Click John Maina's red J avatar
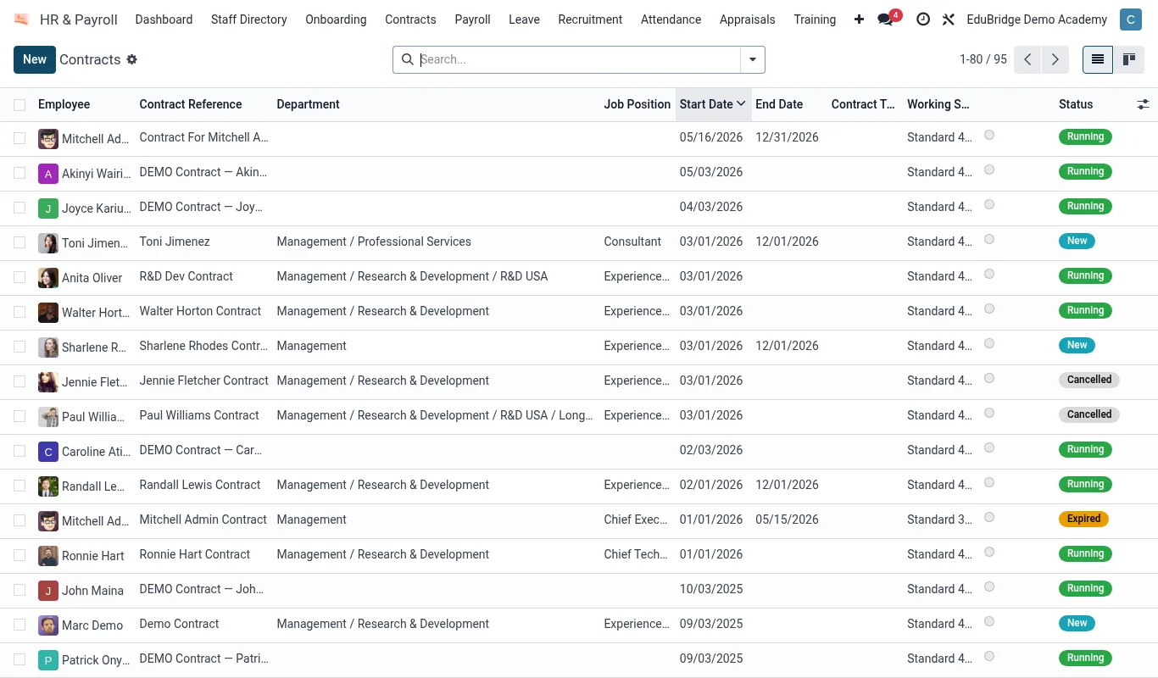 pos(48,590)
